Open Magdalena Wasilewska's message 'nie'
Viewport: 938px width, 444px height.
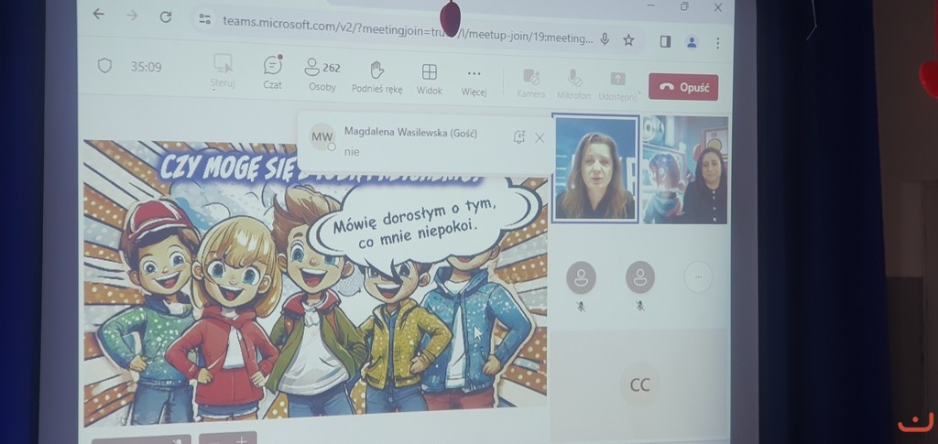[x=352, y=152]
